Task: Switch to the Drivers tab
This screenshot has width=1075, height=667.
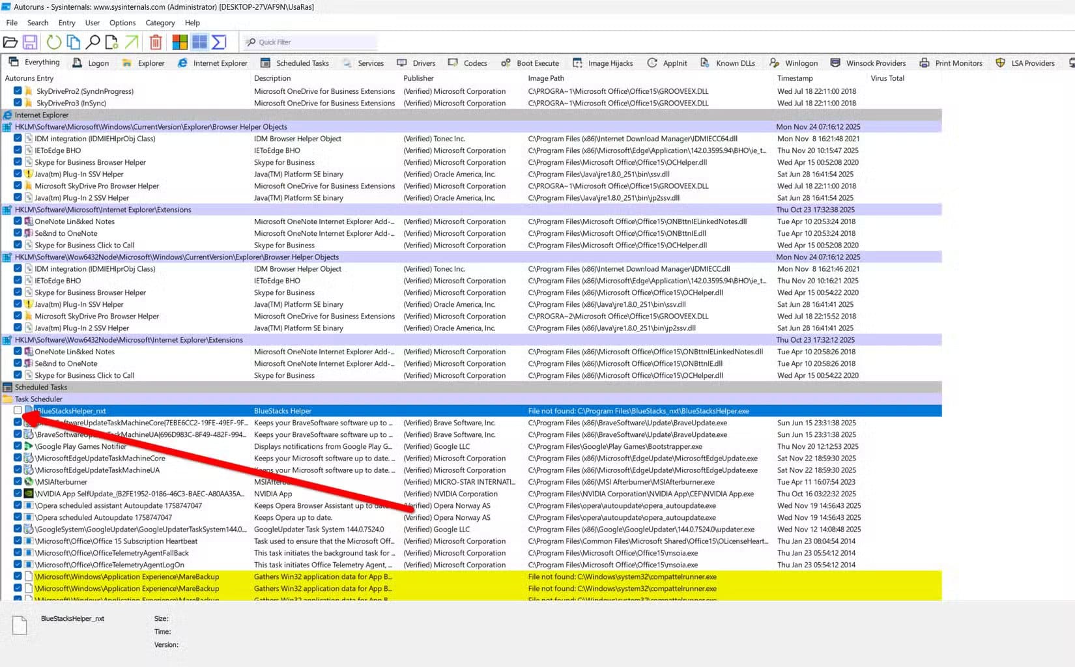Action: click(x=423, y=63)
